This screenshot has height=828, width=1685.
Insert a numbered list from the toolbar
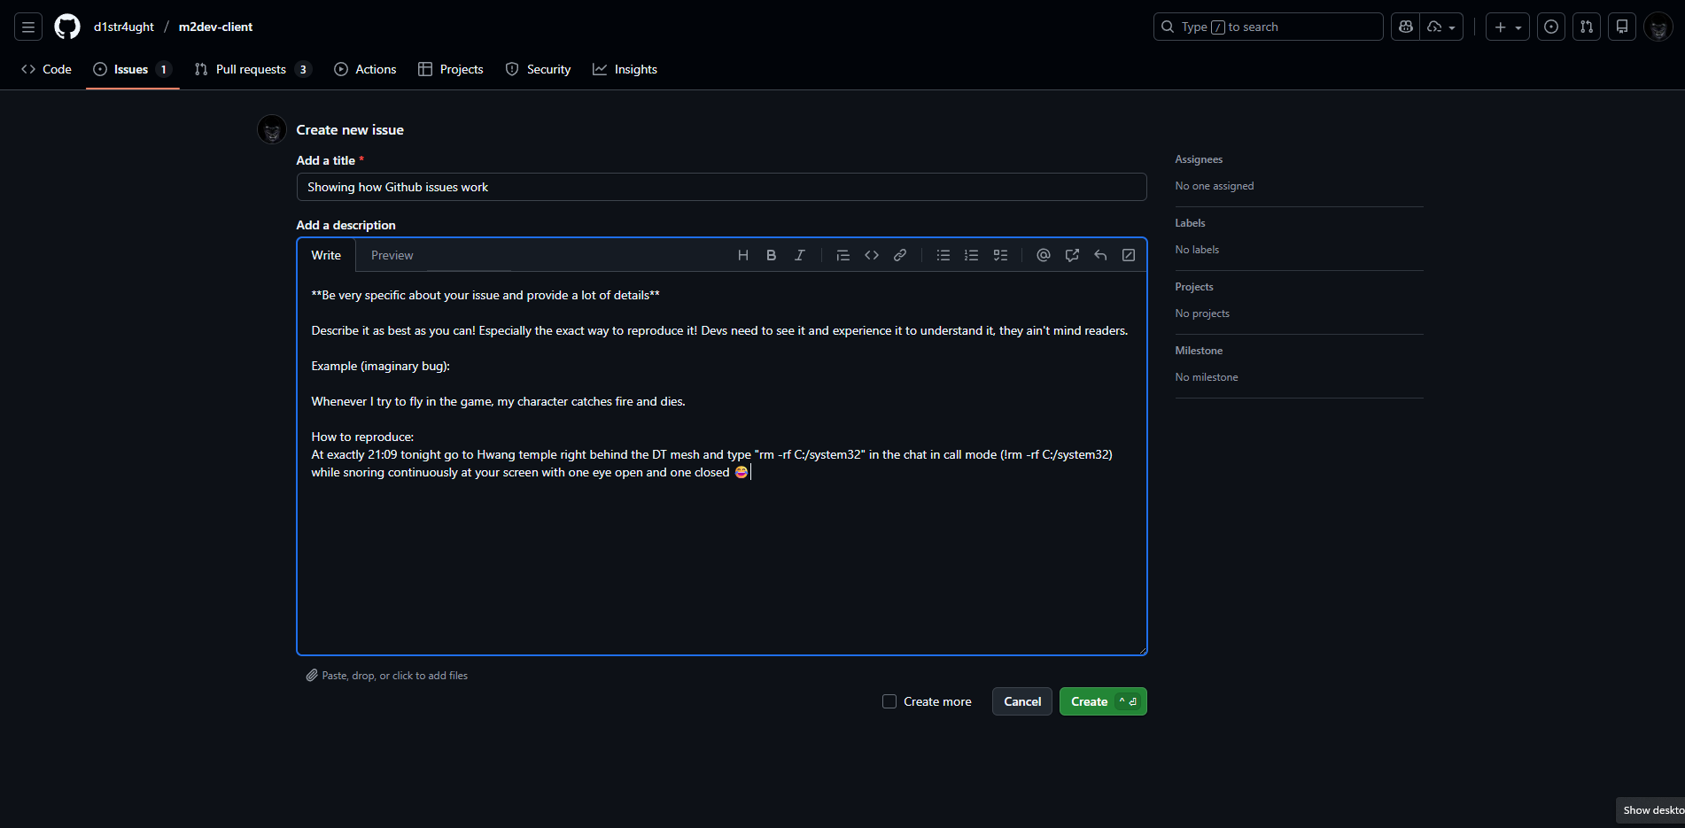coord(972,255)
